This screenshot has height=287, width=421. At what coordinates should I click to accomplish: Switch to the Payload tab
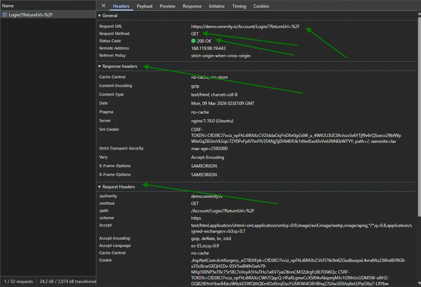click(x=144, y=6)
